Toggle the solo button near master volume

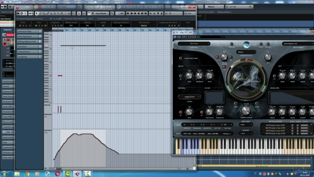coord(235,104)
